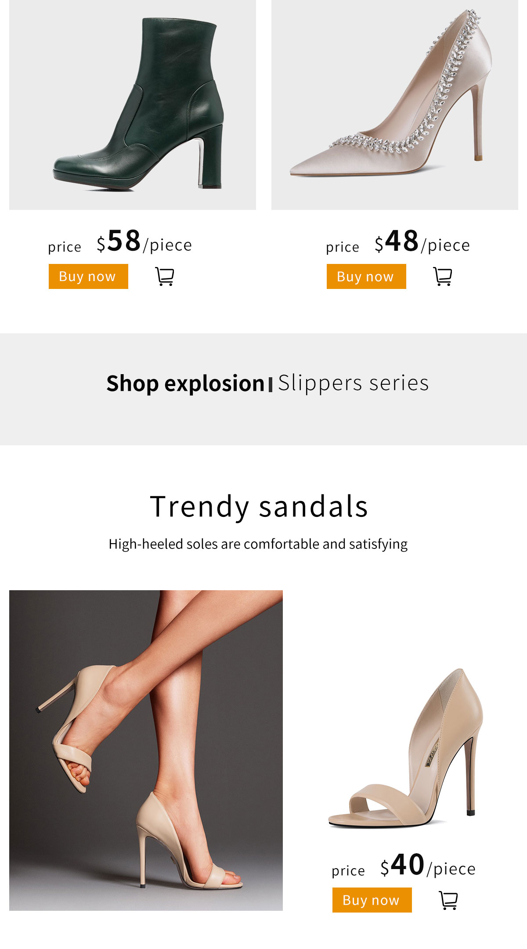This screenshot has width=527, height=949.
Task: Click the 'High-heeled soles are comfortable' subtitle
Action: 258,544
